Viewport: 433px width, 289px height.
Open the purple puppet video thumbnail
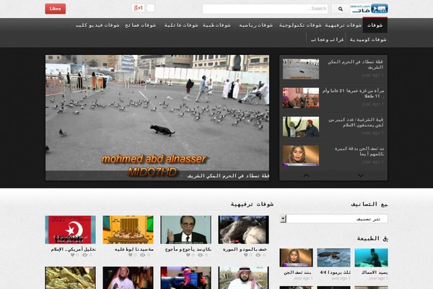pos(186,278)
